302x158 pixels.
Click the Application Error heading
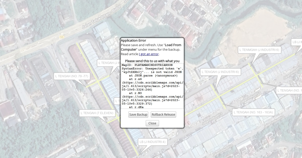click(x=133, y=40)
